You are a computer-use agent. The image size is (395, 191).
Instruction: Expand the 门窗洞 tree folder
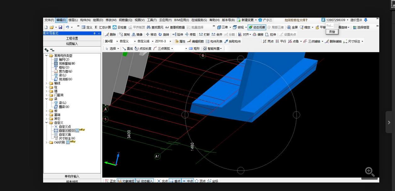[x=47, y=95]
